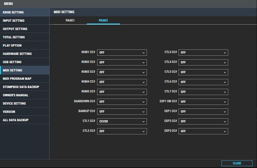Select the PAGE2 tab
Image resolution: width=257 pixels, height=168 pixels.
(103, 20)
